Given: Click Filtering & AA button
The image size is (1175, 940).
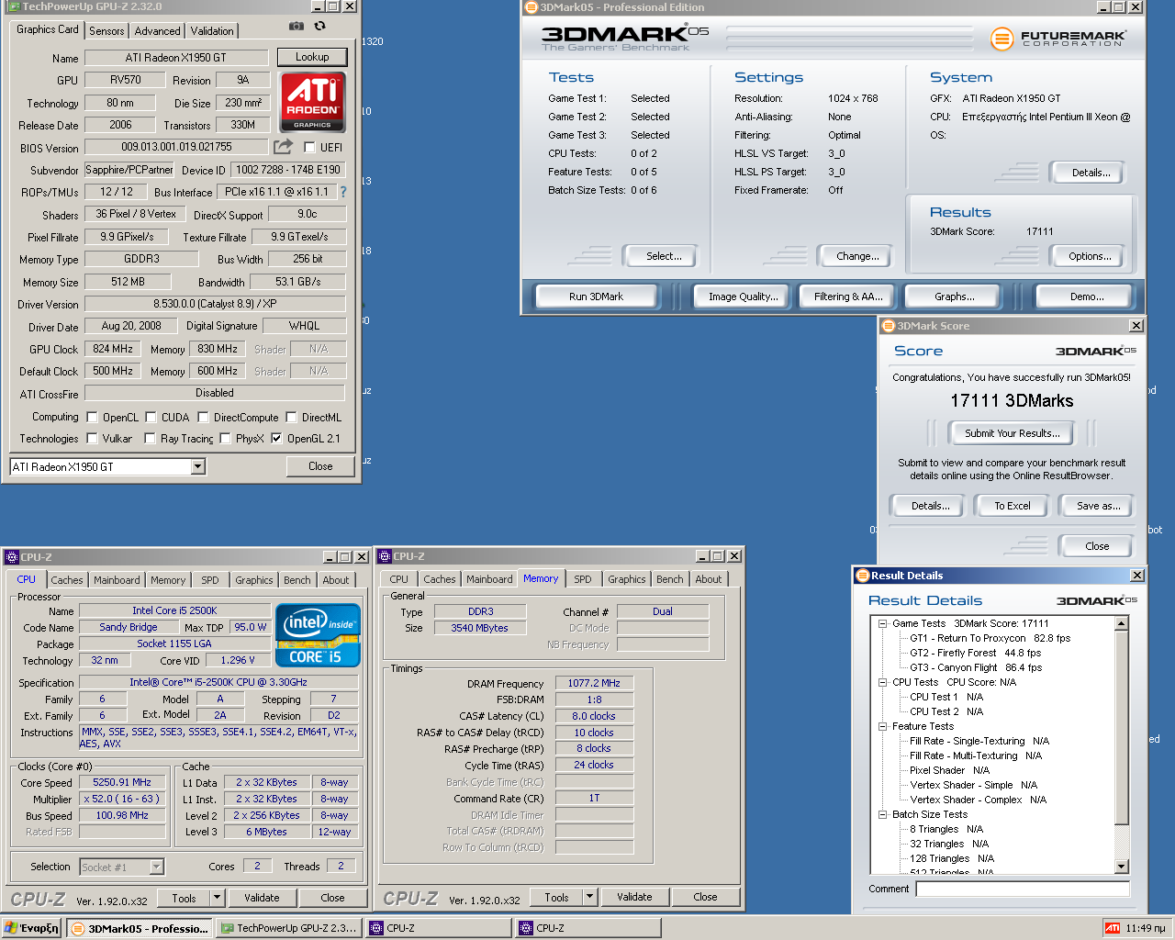Looking at the screenshot, I should (x=848, y=297).
